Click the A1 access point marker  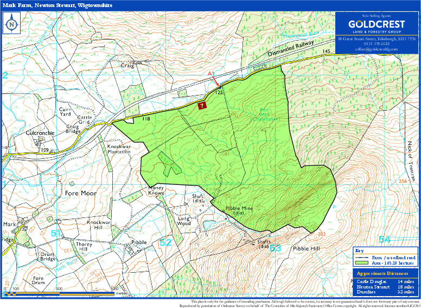pos(212,73)
